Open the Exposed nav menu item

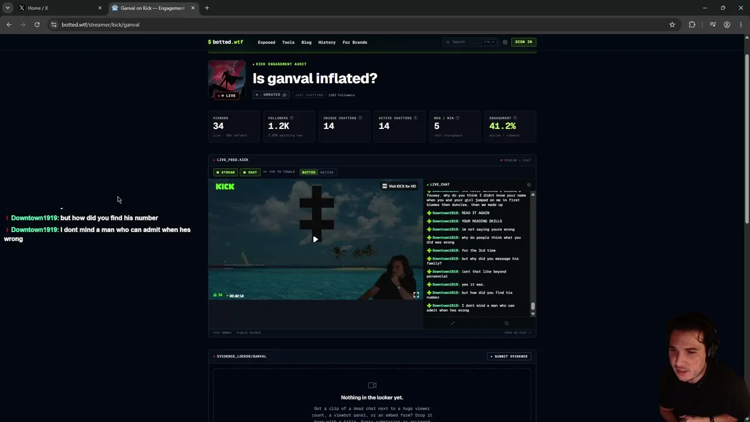click(x=266, y=42)
